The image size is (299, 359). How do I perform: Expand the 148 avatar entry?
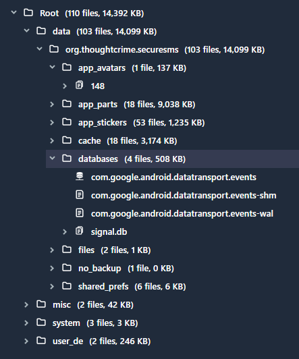[x=65, y=86]
